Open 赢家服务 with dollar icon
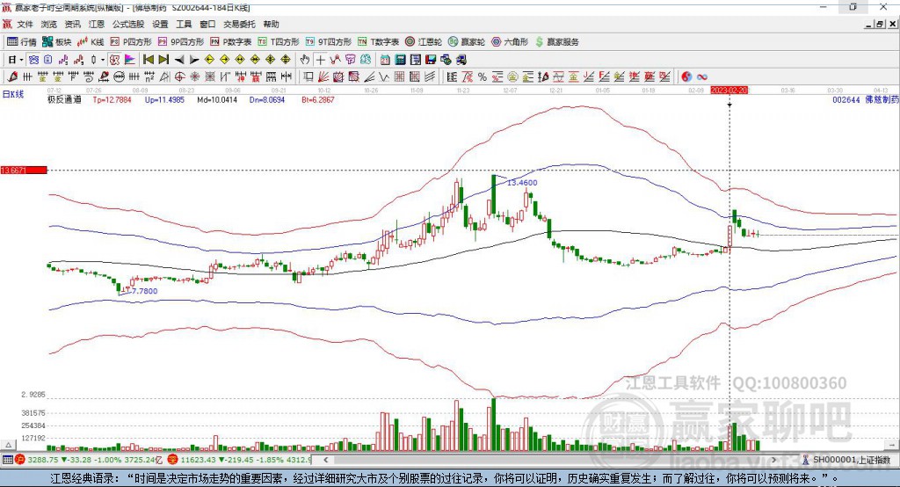The height and width of the screenshot is (487, 900). click(x=556, y=42)
